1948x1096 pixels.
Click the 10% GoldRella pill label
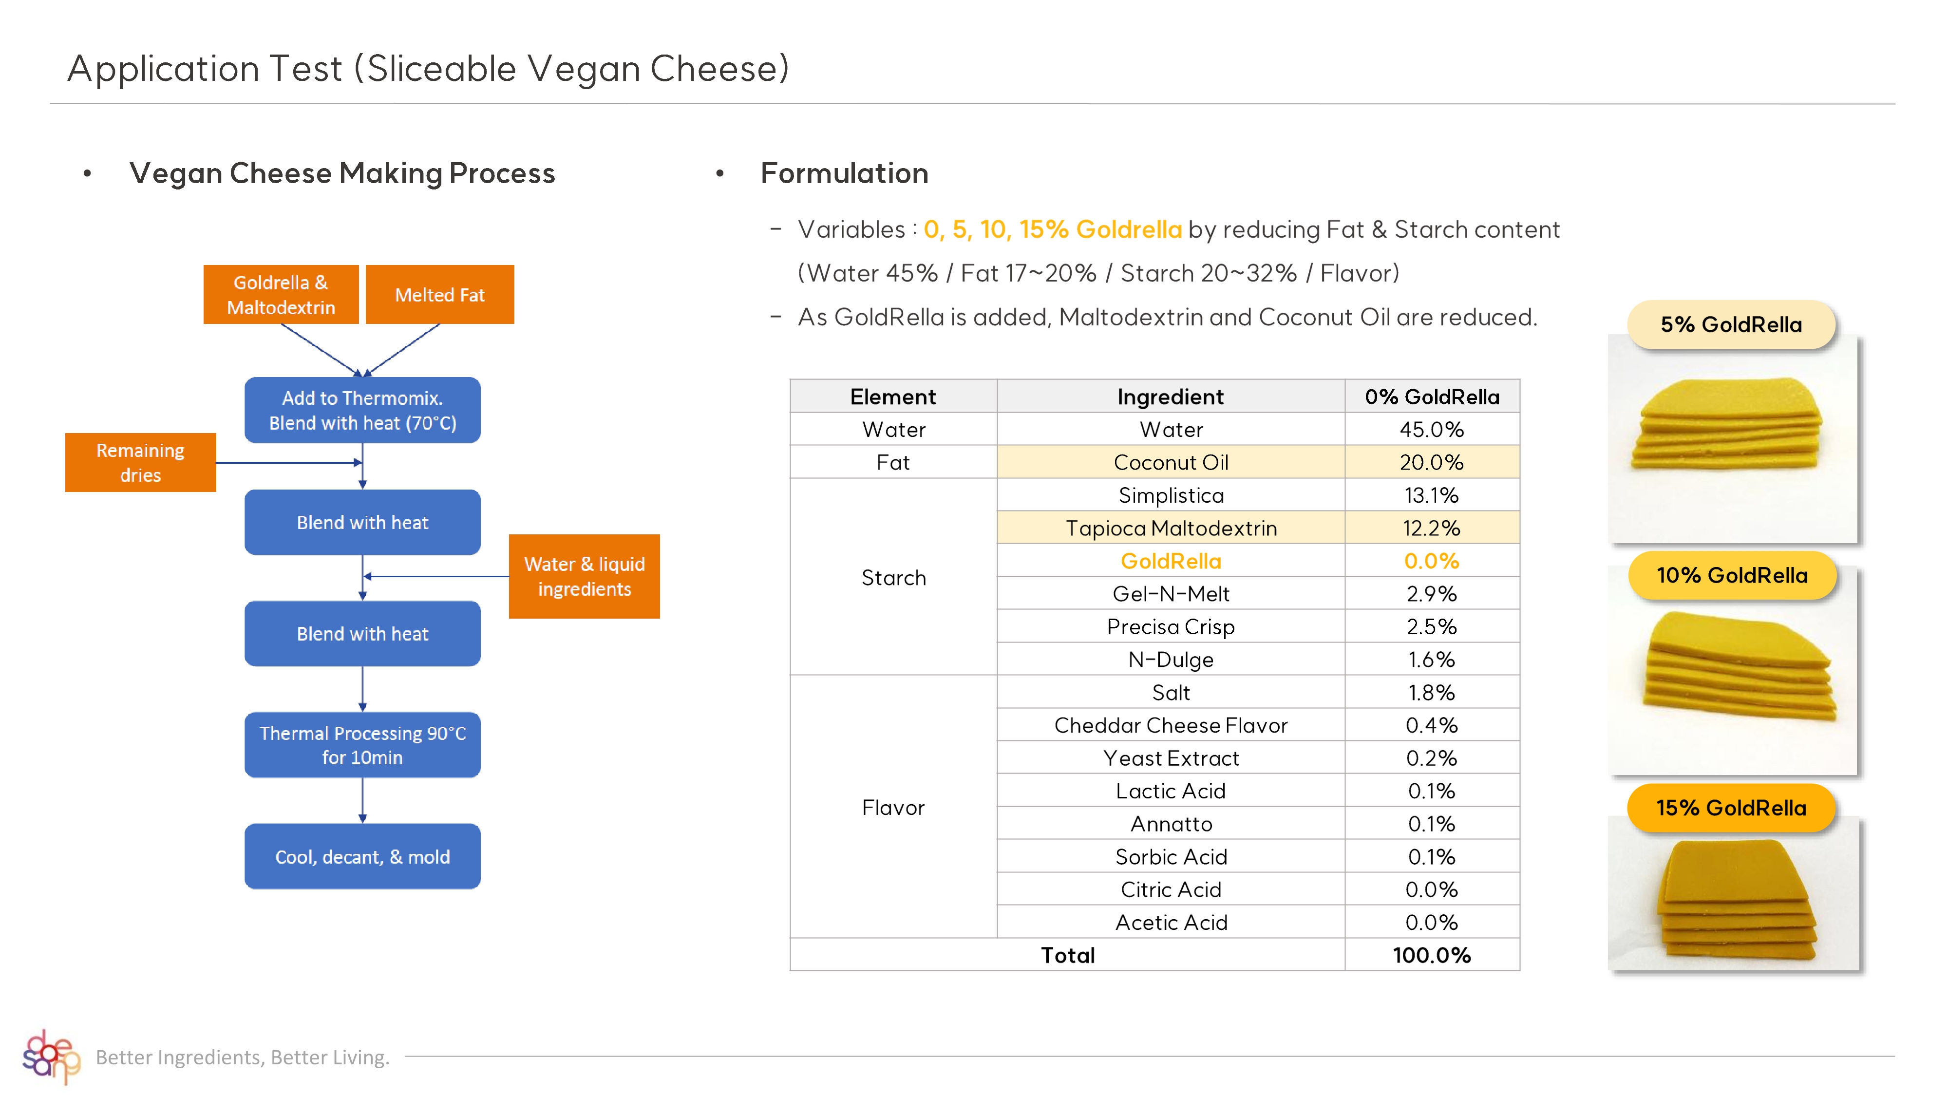point(1732,576)
